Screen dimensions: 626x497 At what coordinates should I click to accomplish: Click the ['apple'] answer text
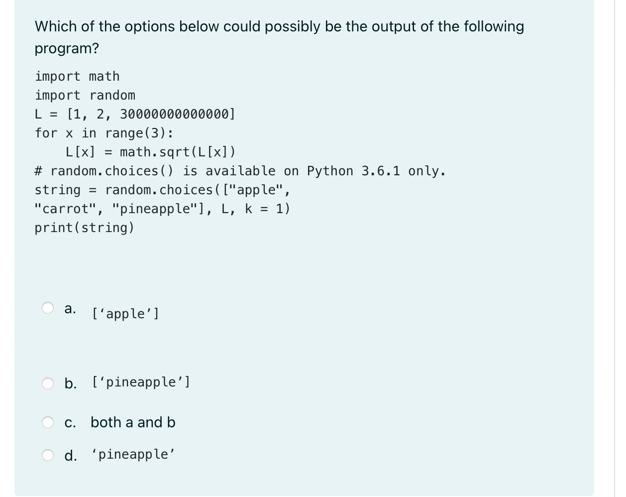[125, 314]
